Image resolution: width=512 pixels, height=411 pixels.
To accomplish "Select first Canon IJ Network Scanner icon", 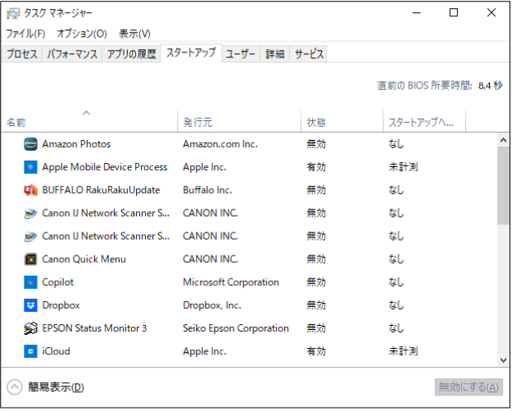I will click(30, 214).
